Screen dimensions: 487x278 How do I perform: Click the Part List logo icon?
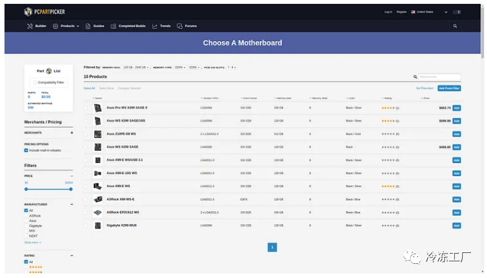pyautogui.click(x=49, y=71)
